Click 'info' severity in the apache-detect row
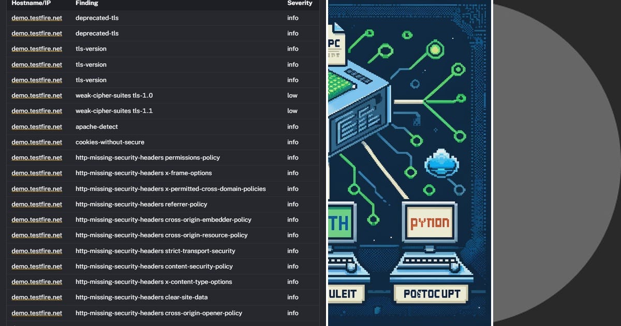 (x=293, y=126)
